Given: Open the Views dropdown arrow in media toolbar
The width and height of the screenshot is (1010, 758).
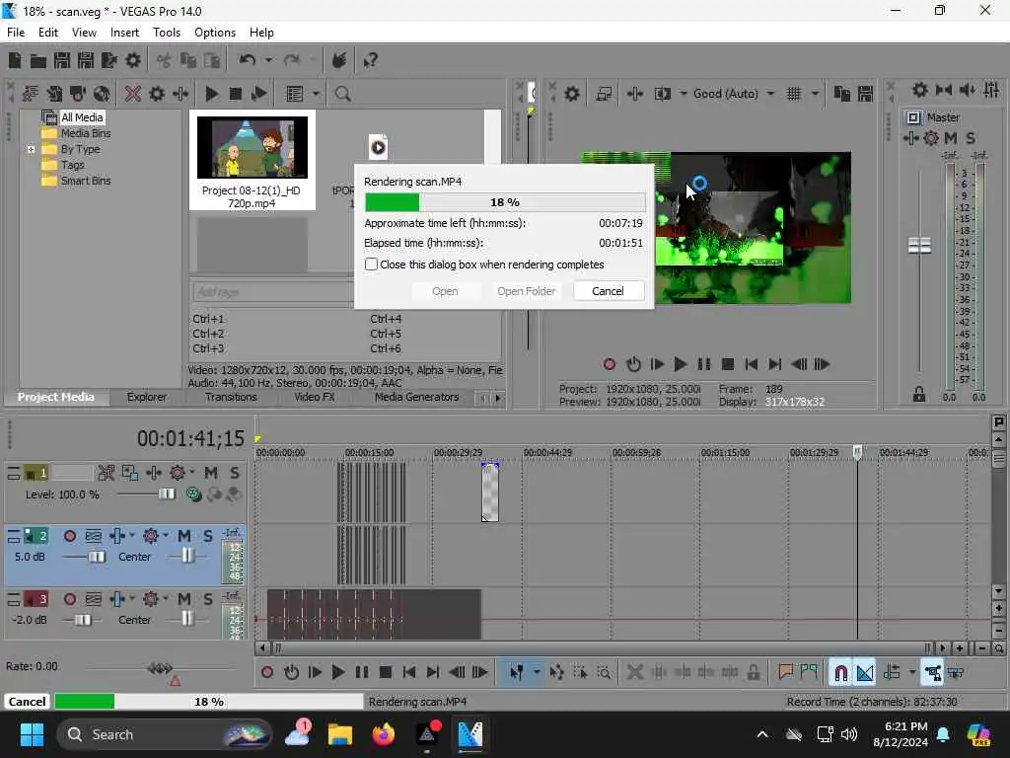Looking at the screenshot, I should [316, 94].
